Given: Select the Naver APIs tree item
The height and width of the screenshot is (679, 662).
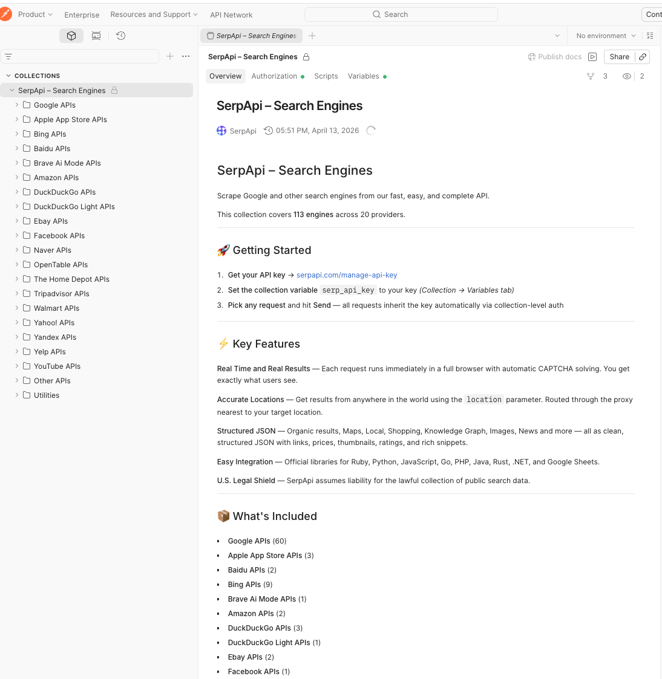Looking at the screenshot, I should 96,250.
